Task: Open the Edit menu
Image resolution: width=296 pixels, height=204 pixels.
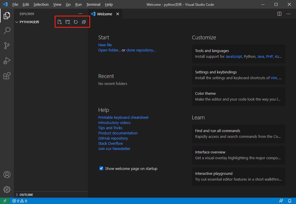Action: [x=26, y=4]
